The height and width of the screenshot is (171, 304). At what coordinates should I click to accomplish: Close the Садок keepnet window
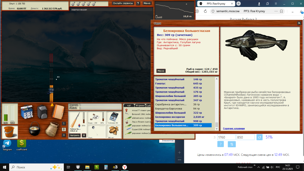pyautogui.click(x=299, y=23)
